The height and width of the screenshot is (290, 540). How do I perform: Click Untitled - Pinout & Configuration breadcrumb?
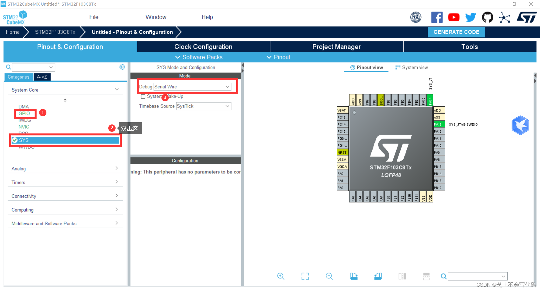pos(132,32)
